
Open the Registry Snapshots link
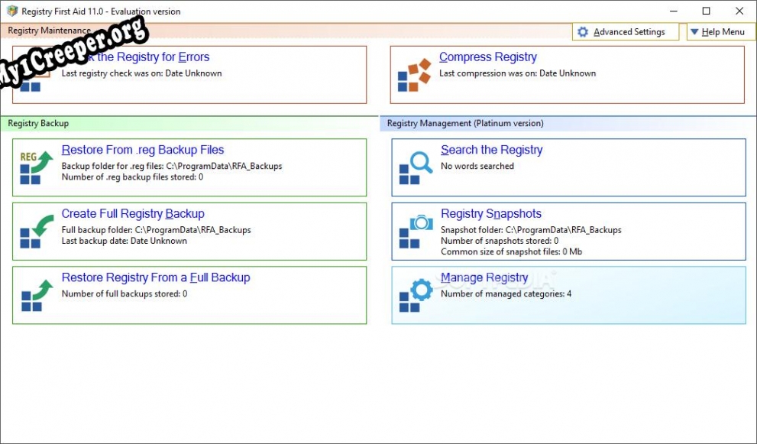[x=491, y=214]
